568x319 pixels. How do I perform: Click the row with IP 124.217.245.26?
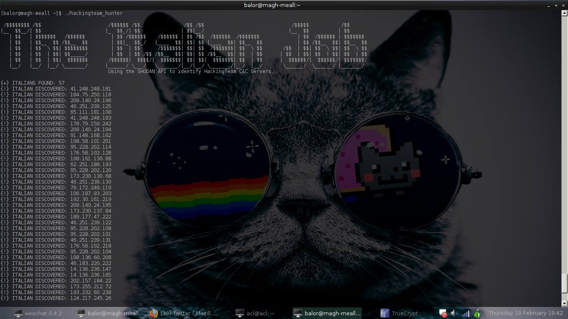[x=56, y=298]
